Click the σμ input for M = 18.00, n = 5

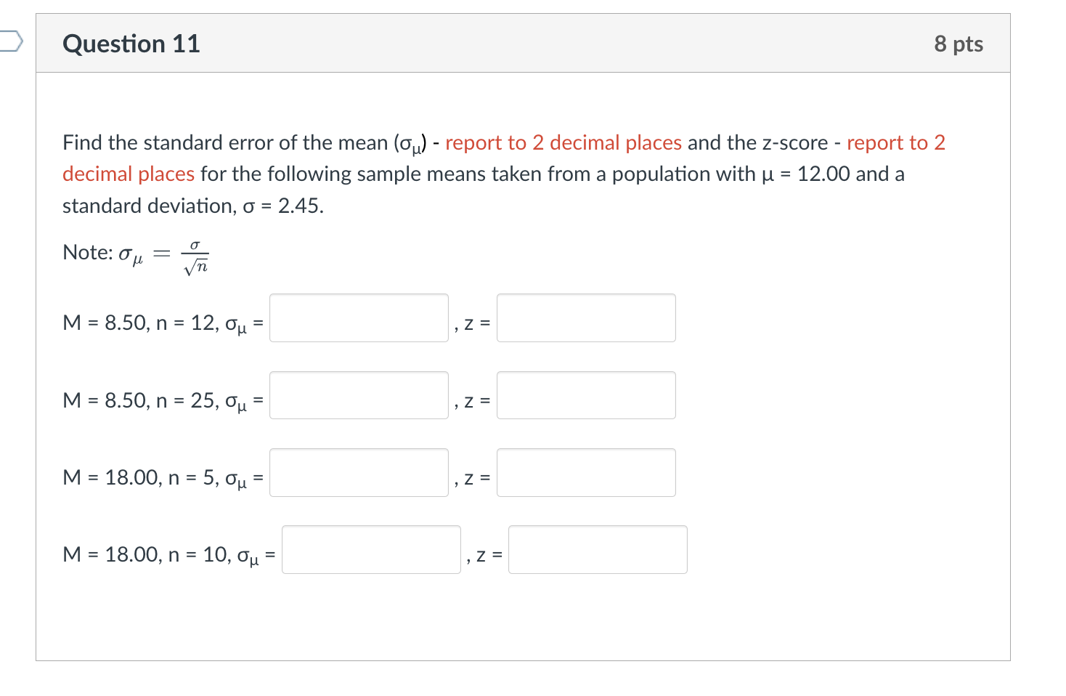click(359, 472)
